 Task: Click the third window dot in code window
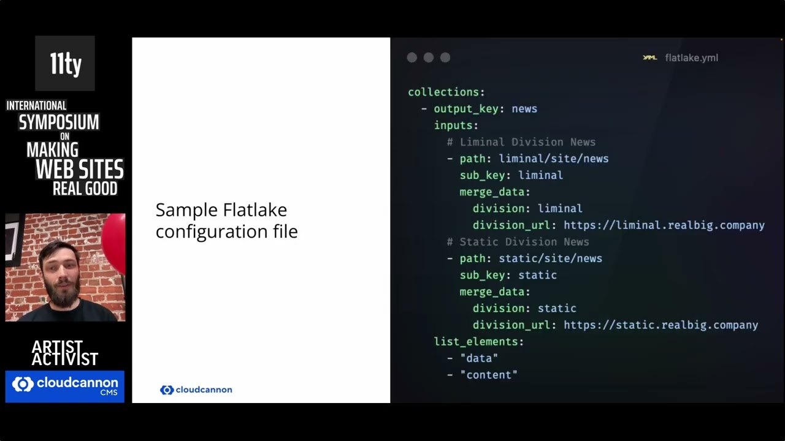(445, 58)
